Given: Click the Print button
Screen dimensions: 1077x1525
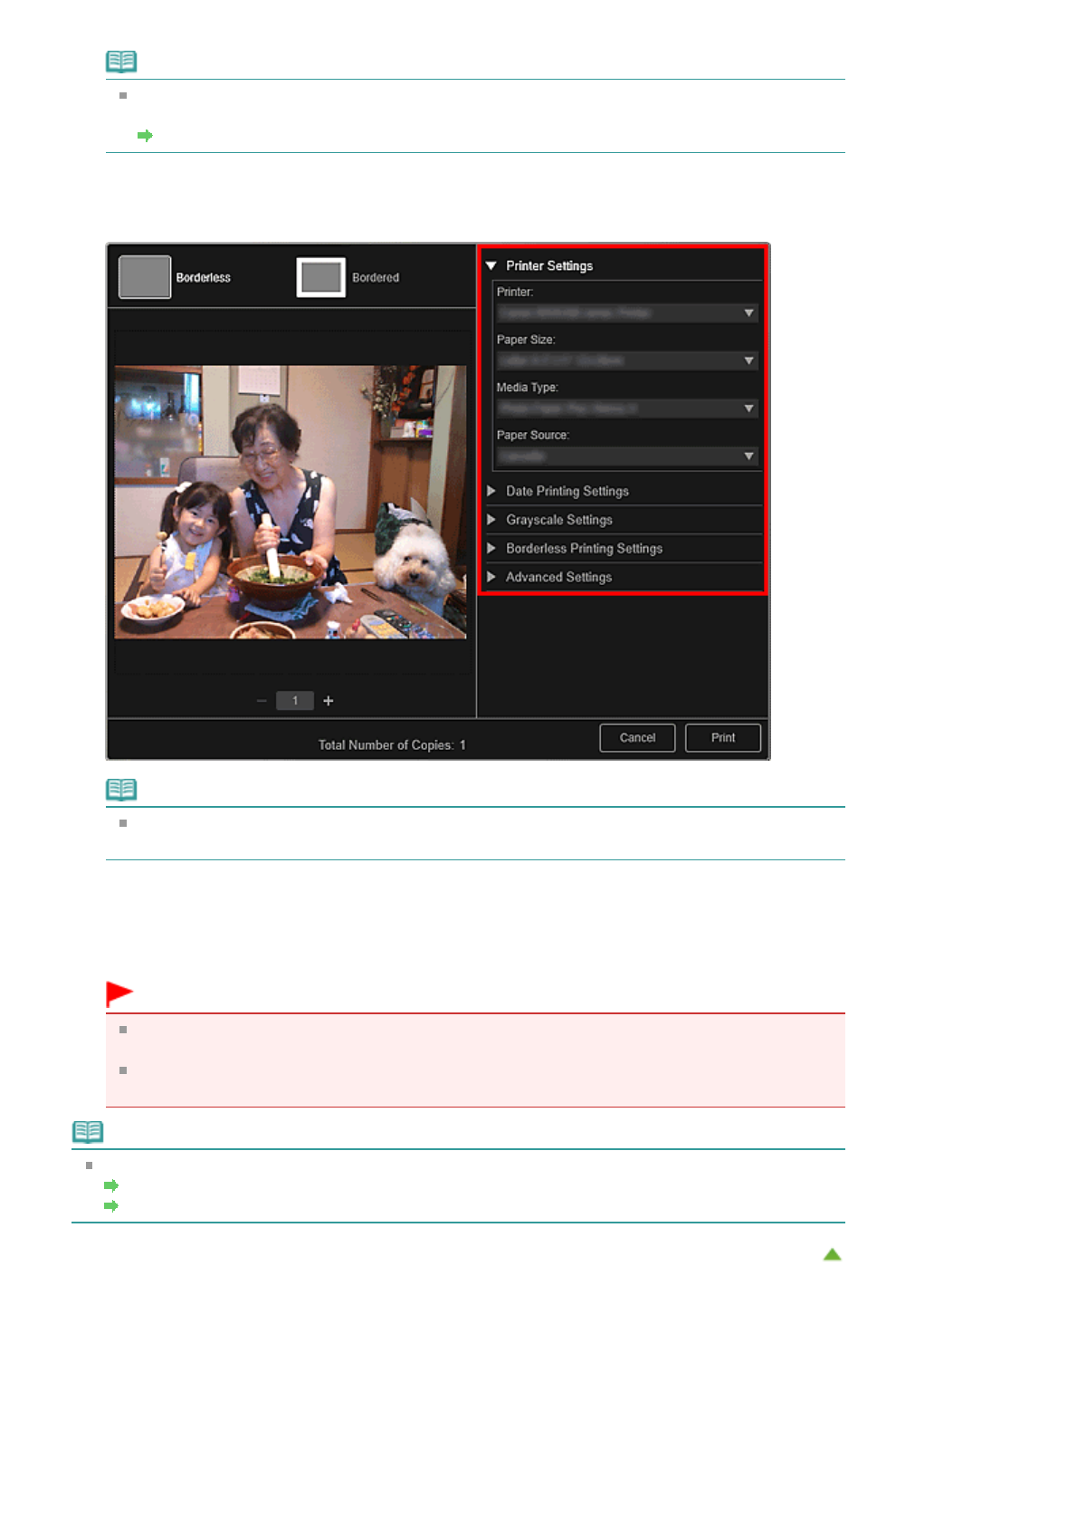Looking at the screenshot, I should (x=722, y=738).
